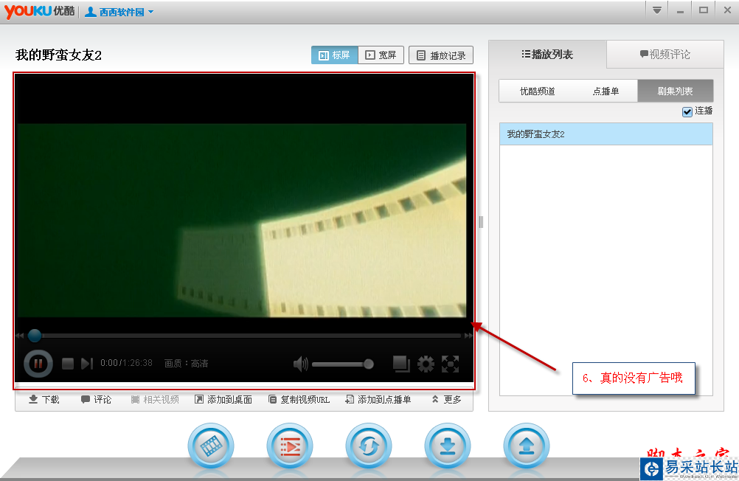This screenshot has height=481, width=739.
Task: Click 添加到点播单 add to playlist
Action: click(378, 399)
